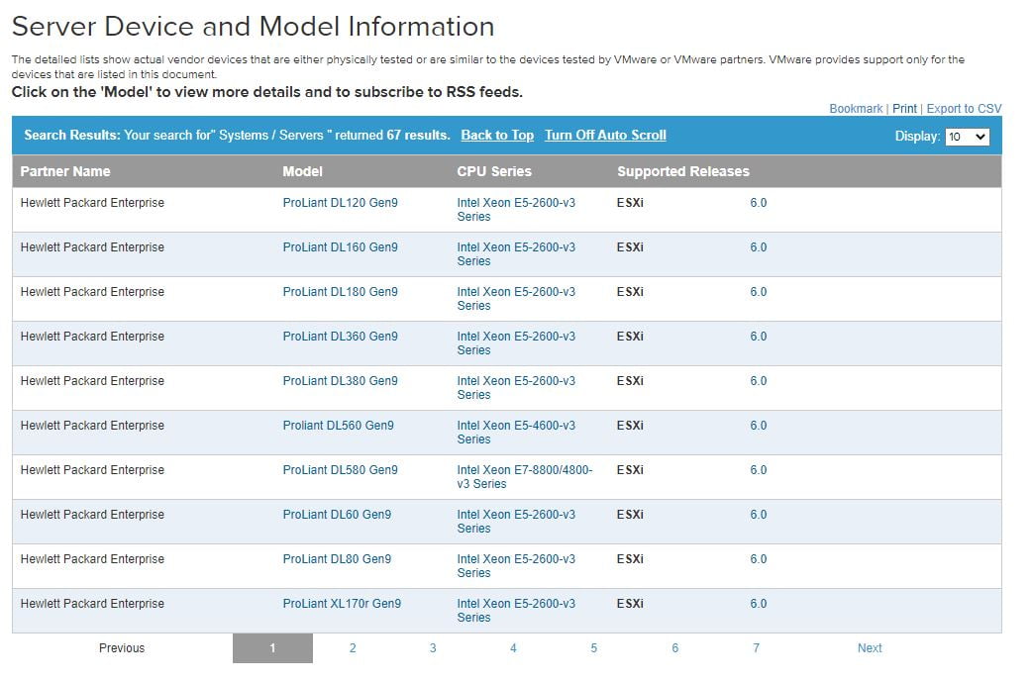Screen dimensions: 1033x682
Task: Open the 6.0 release in the DL180 Gen9 row
Action: click(759, 292)
